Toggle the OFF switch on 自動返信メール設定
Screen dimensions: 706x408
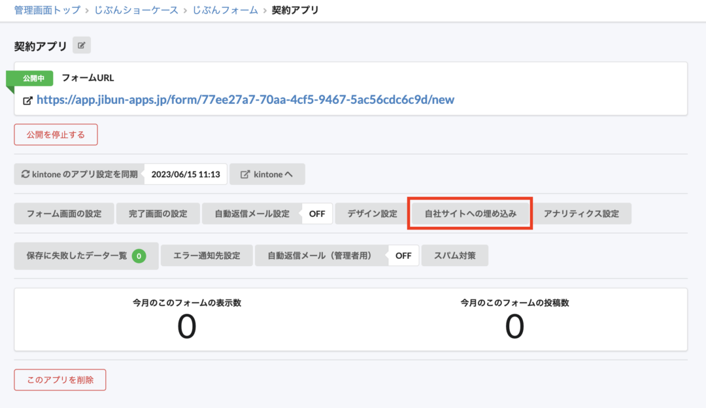pyautogui.click(x=317, y=213)
